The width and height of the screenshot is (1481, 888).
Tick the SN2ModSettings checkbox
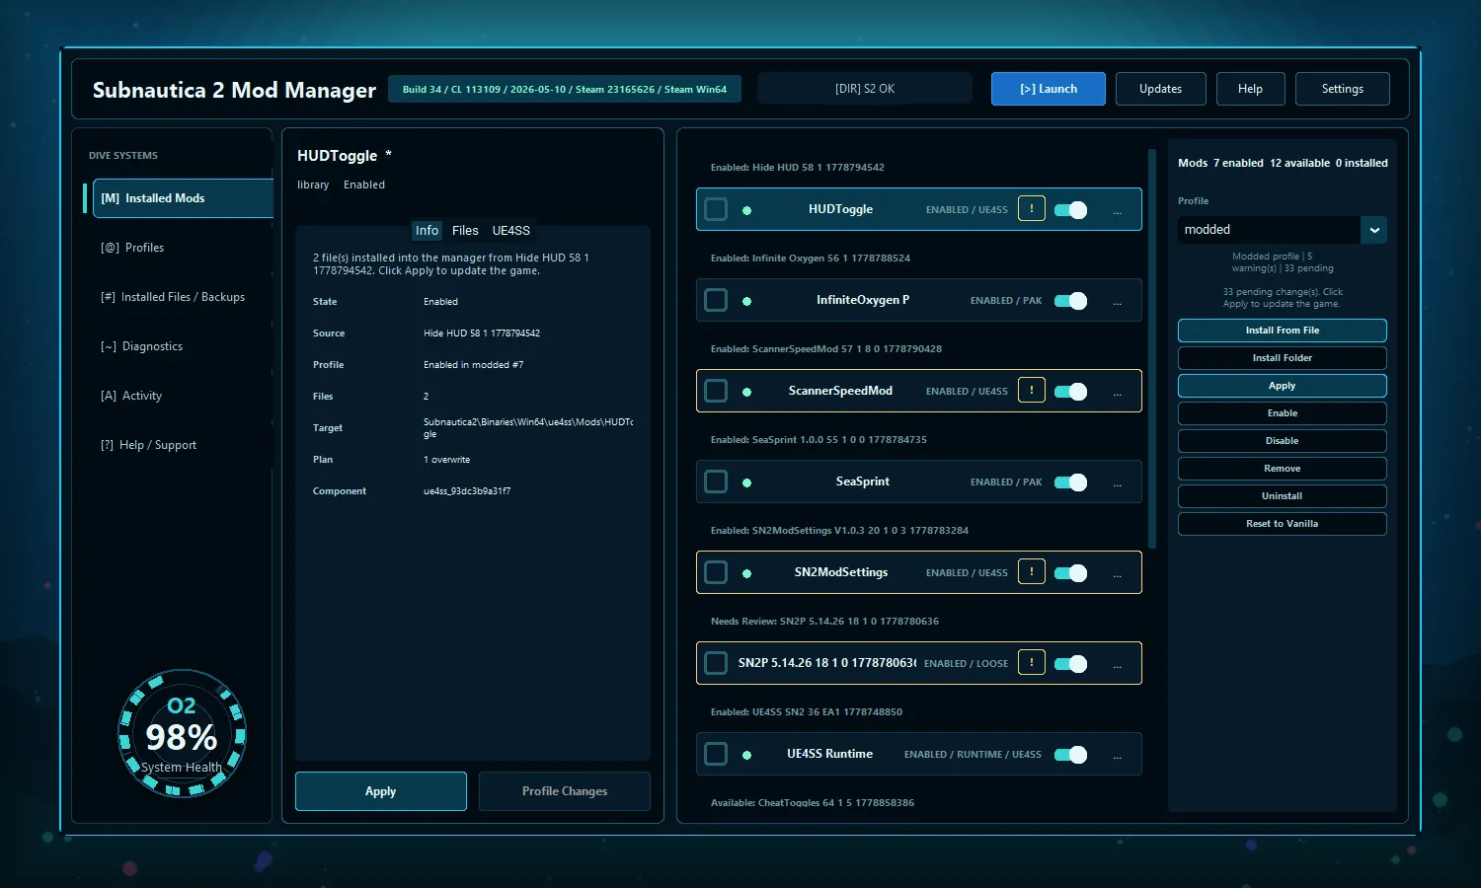click(x=716, y=572)
